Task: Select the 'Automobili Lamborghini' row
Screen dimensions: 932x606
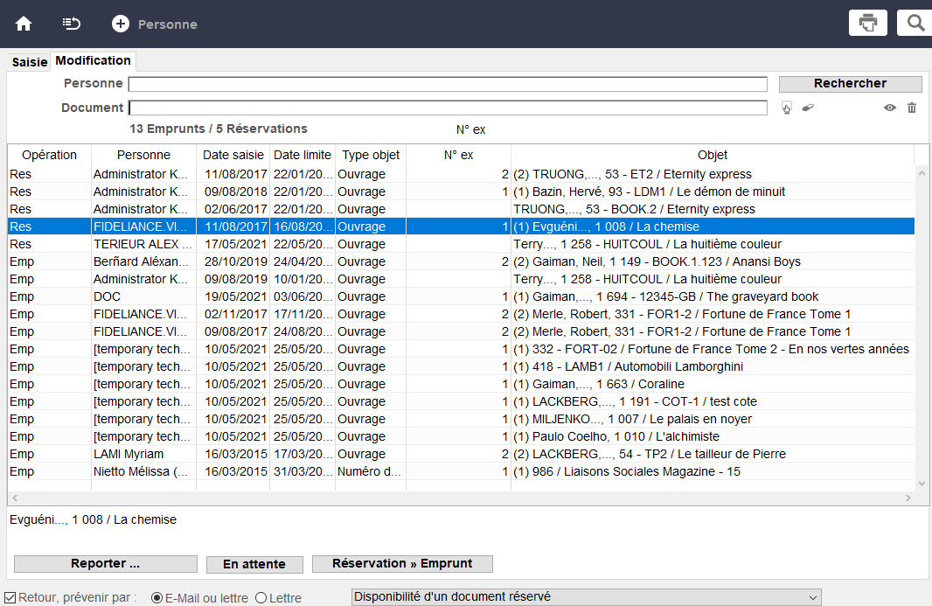Action: (461, 366)
